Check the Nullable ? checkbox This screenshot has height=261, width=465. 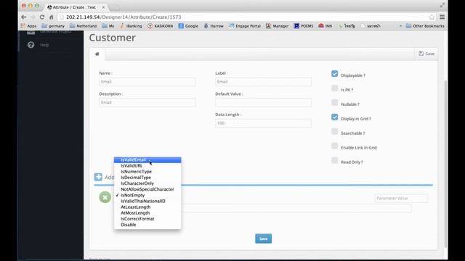click(x=334, y=103)
